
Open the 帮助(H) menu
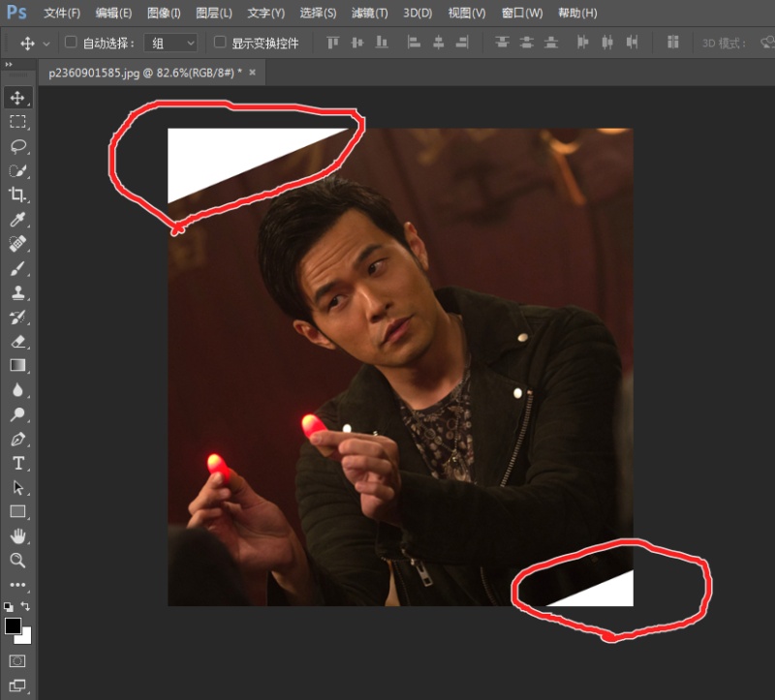pyautogui.click(x=577, y=13)
